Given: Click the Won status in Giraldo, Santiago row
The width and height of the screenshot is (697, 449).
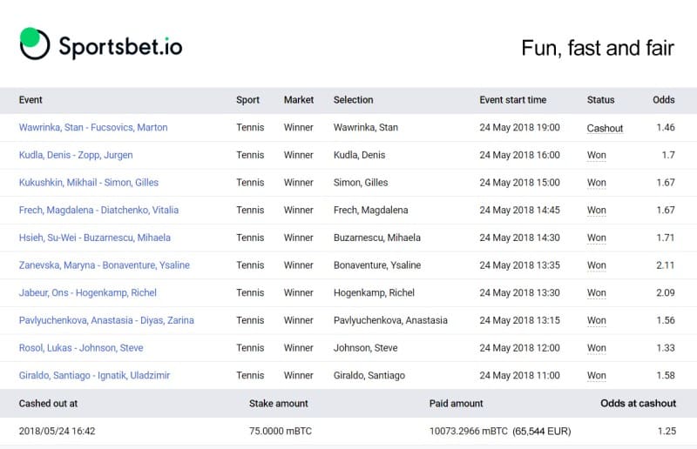Looking at the screenshot, I should (597, 375).
